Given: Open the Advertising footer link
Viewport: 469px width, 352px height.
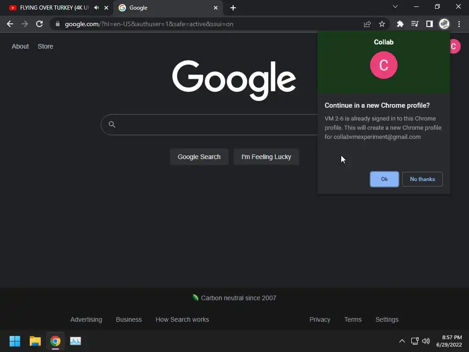Looking at the screenshot, I should [86, 319].
